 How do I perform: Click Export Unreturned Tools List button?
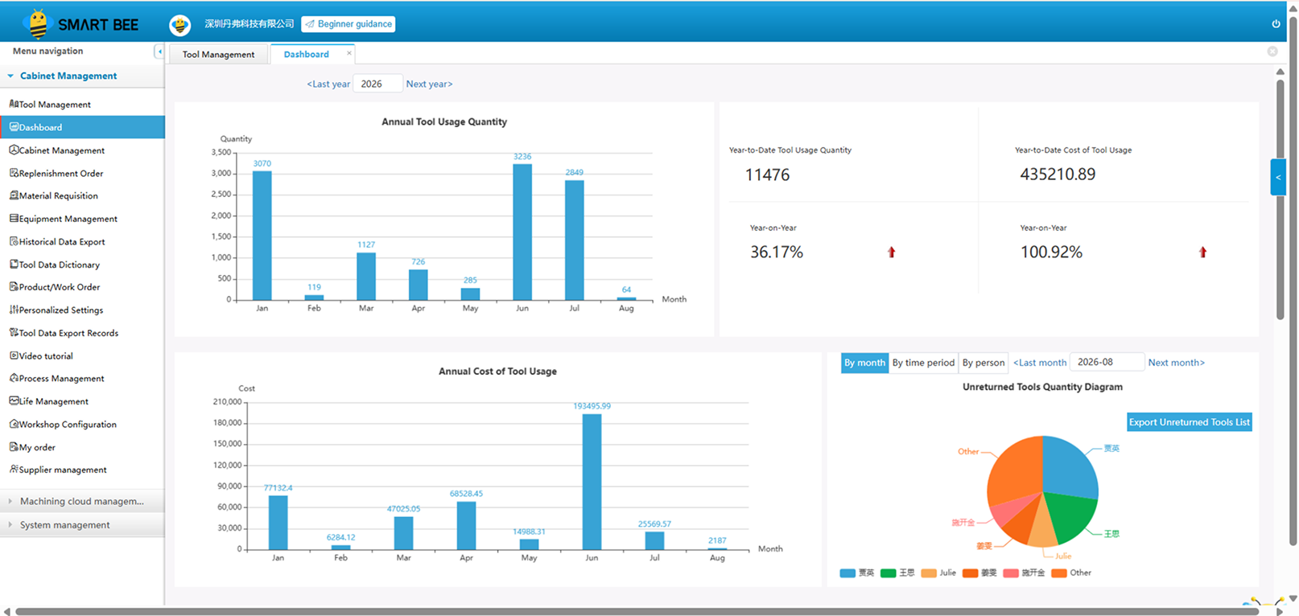1190,422
